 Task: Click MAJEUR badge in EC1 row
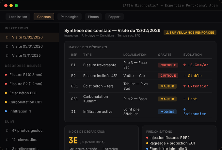(x=167, y=86)
